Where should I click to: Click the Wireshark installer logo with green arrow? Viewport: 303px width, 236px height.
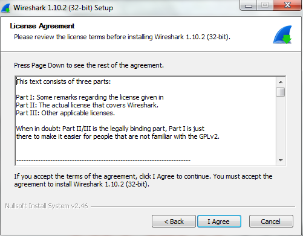coord(282,34)
